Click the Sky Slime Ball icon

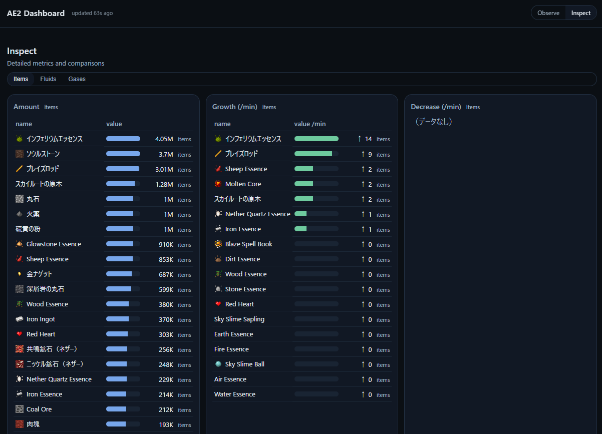(x=218, y=364)
